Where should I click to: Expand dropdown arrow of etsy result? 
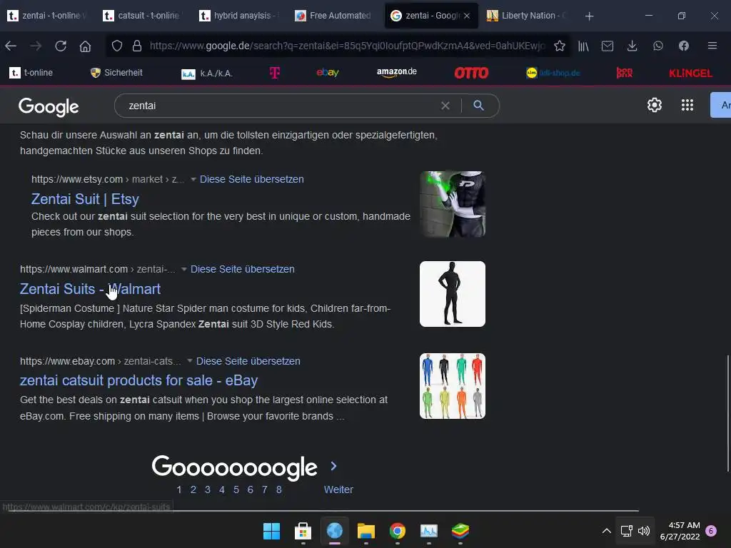pyautogui.click(x=193, y=179)
